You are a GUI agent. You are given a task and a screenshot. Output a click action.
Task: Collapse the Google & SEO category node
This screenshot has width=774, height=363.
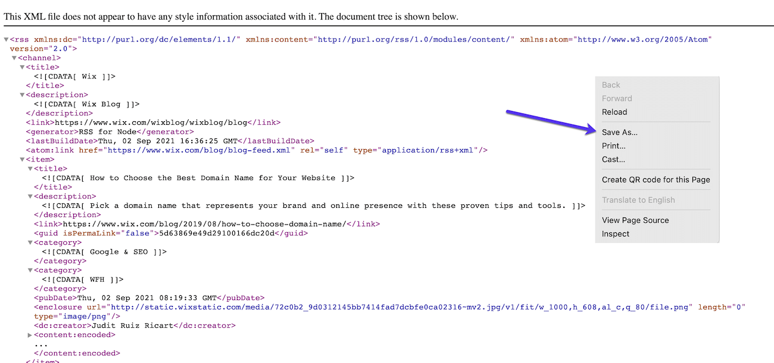point(29,242)
